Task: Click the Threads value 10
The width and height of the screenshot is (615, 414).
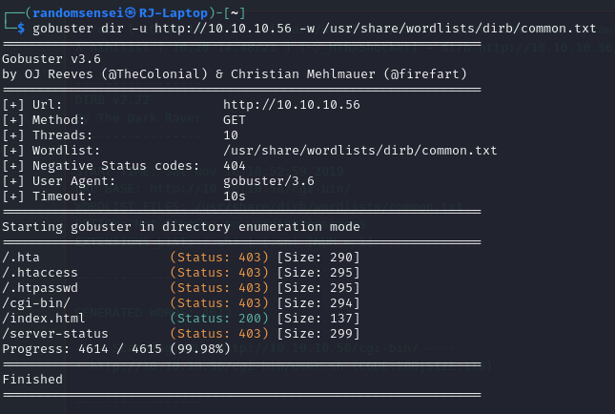Action: click(x=231, y=135)
